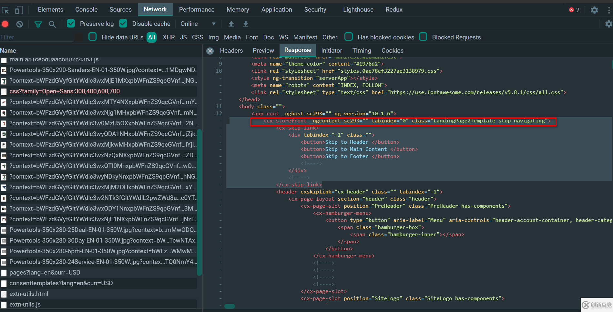Click the Filter text input

37,37
